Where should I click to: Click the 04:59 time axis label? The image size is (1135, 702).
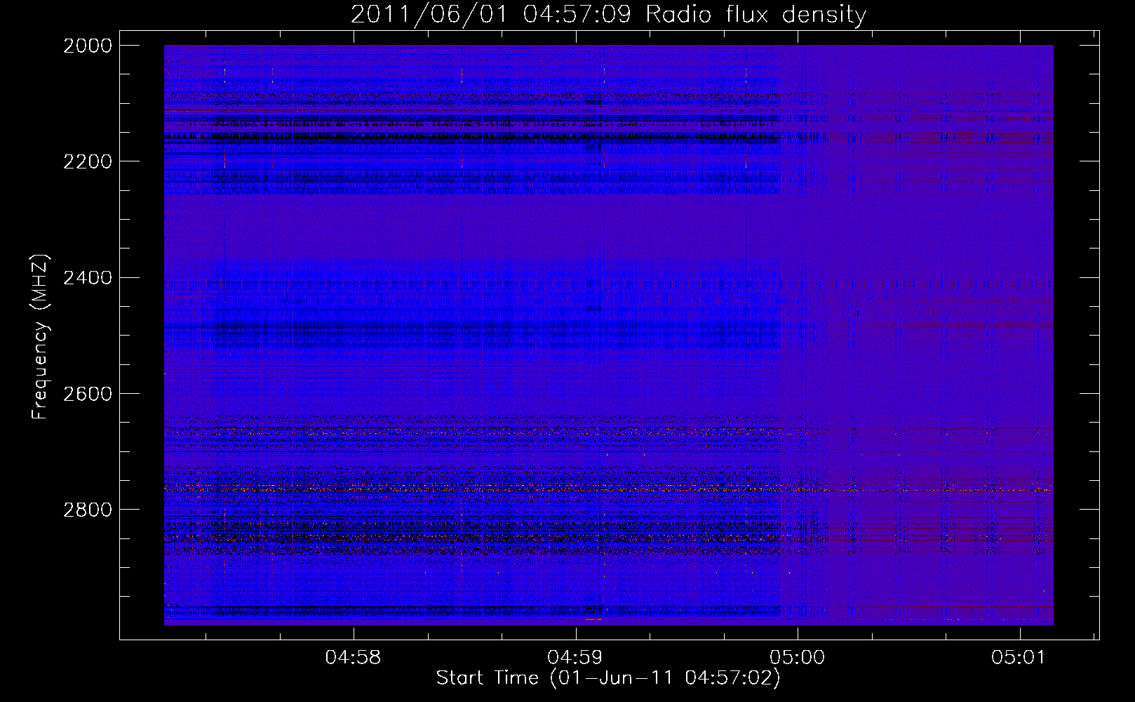575,657
